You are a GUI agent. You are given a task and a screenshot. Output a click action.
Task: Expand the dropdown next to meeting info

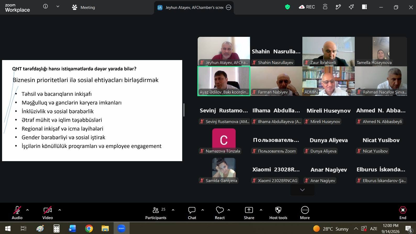pos(58,7)
